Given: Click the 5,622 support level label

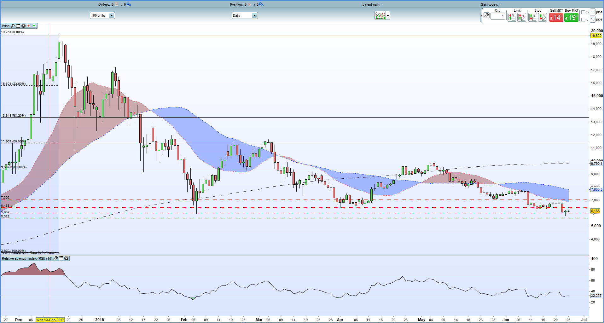Looking at the screenshot, I should (x=5, y=216).
